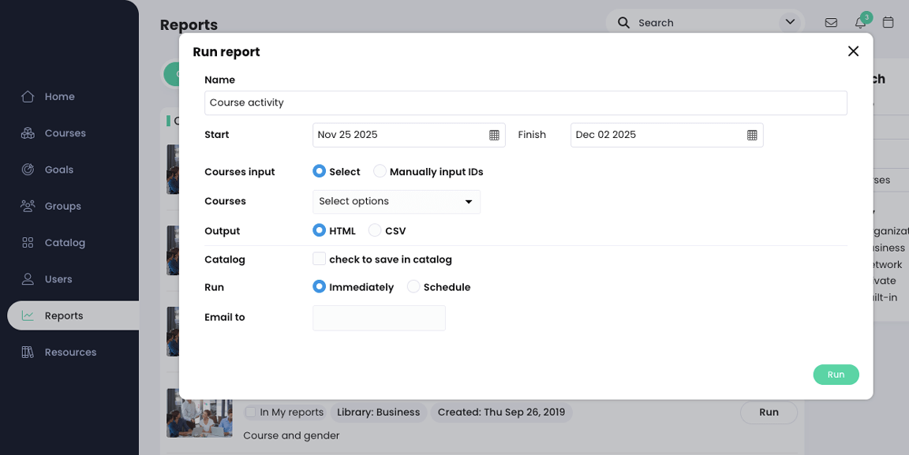Image resolution: width=909 pixels, height=455 pixels.
Task: Click the Created: Thu Sep 26, 2019 tag
Action: coord(502,412)
